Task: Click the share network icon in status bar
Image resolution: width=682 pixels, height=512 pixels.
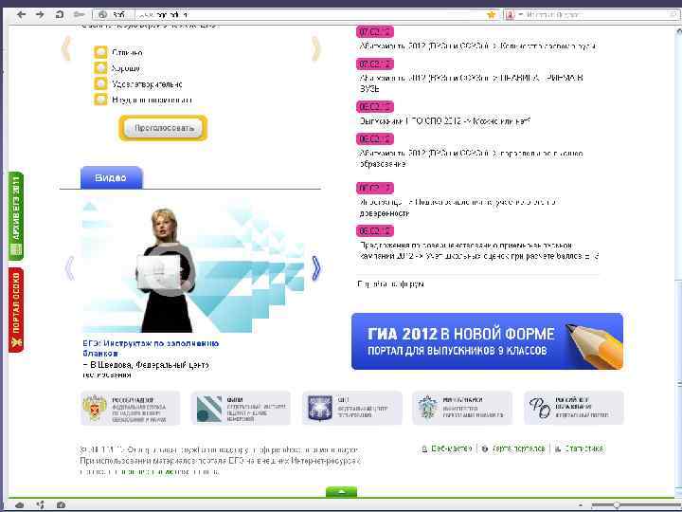Action: pos(41,505)
